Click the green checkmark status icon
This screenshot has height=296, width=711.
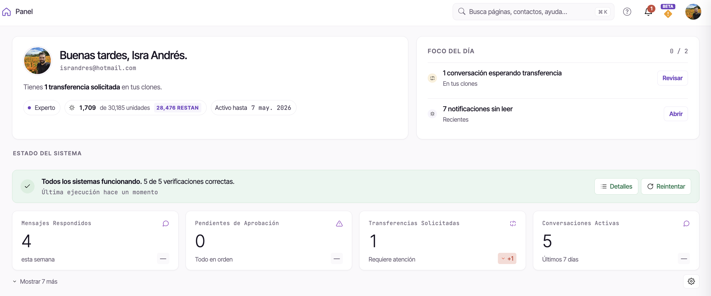pos(28,186)
